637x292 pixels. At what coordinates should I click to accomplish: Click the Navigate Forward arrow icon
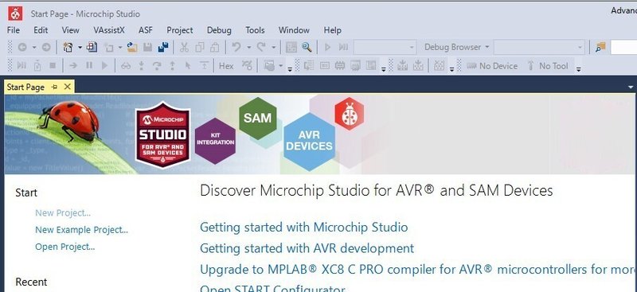point(46,47)
